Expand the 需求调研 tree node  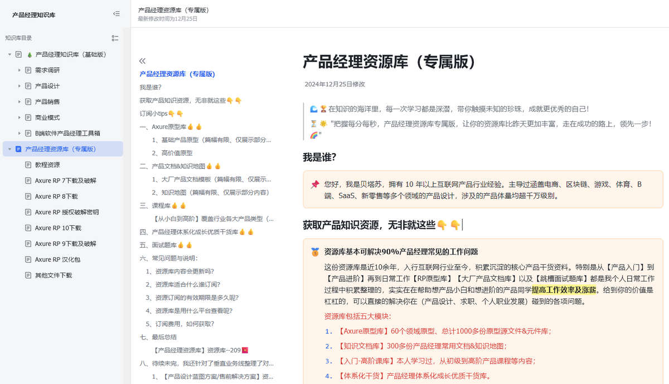pyautogui.click(x=20, y=70)
